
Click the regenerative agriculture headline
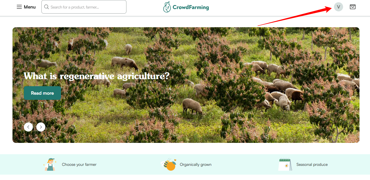coord(96,76)
